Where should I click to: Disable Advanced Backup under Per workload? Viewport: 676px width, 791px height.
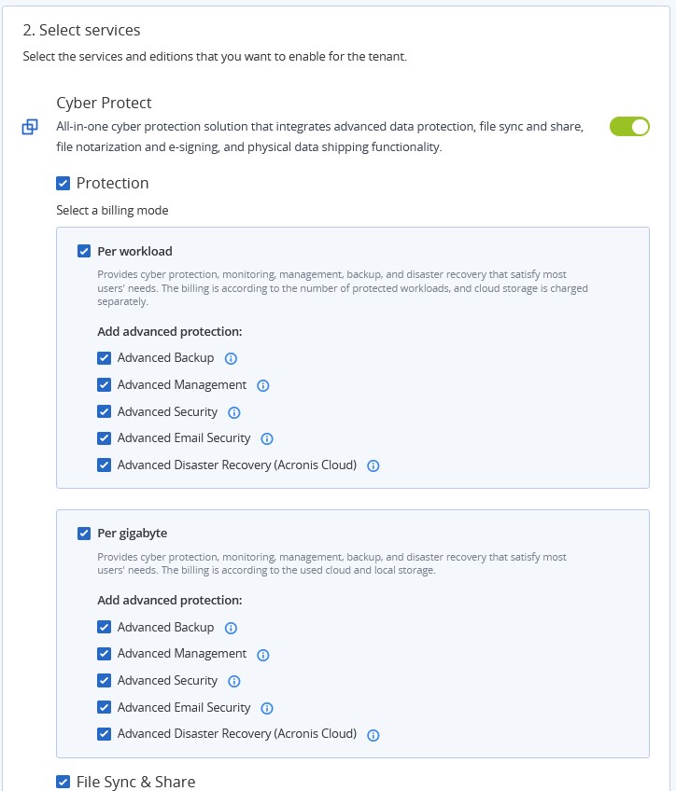[105, 358]
